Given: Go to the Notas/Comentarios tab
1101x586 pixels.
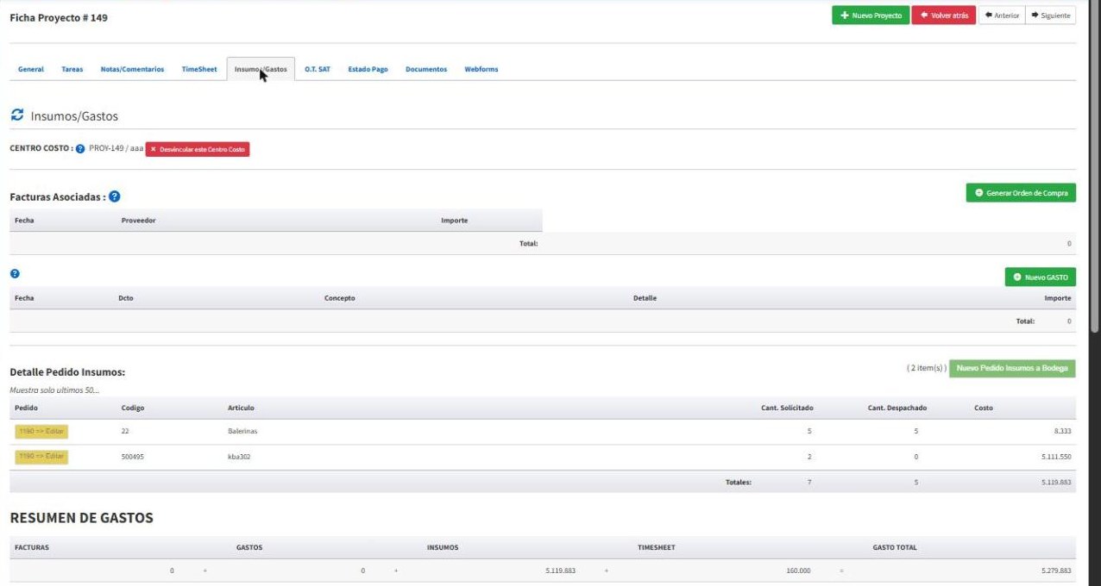Looking at the screenshot, I should [132, 69].
